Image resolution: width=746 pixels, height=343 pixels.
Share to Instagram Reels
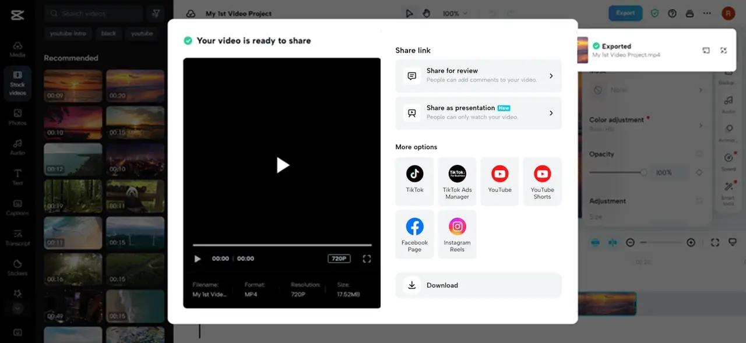pyautogui.click(x=457, y=234)
